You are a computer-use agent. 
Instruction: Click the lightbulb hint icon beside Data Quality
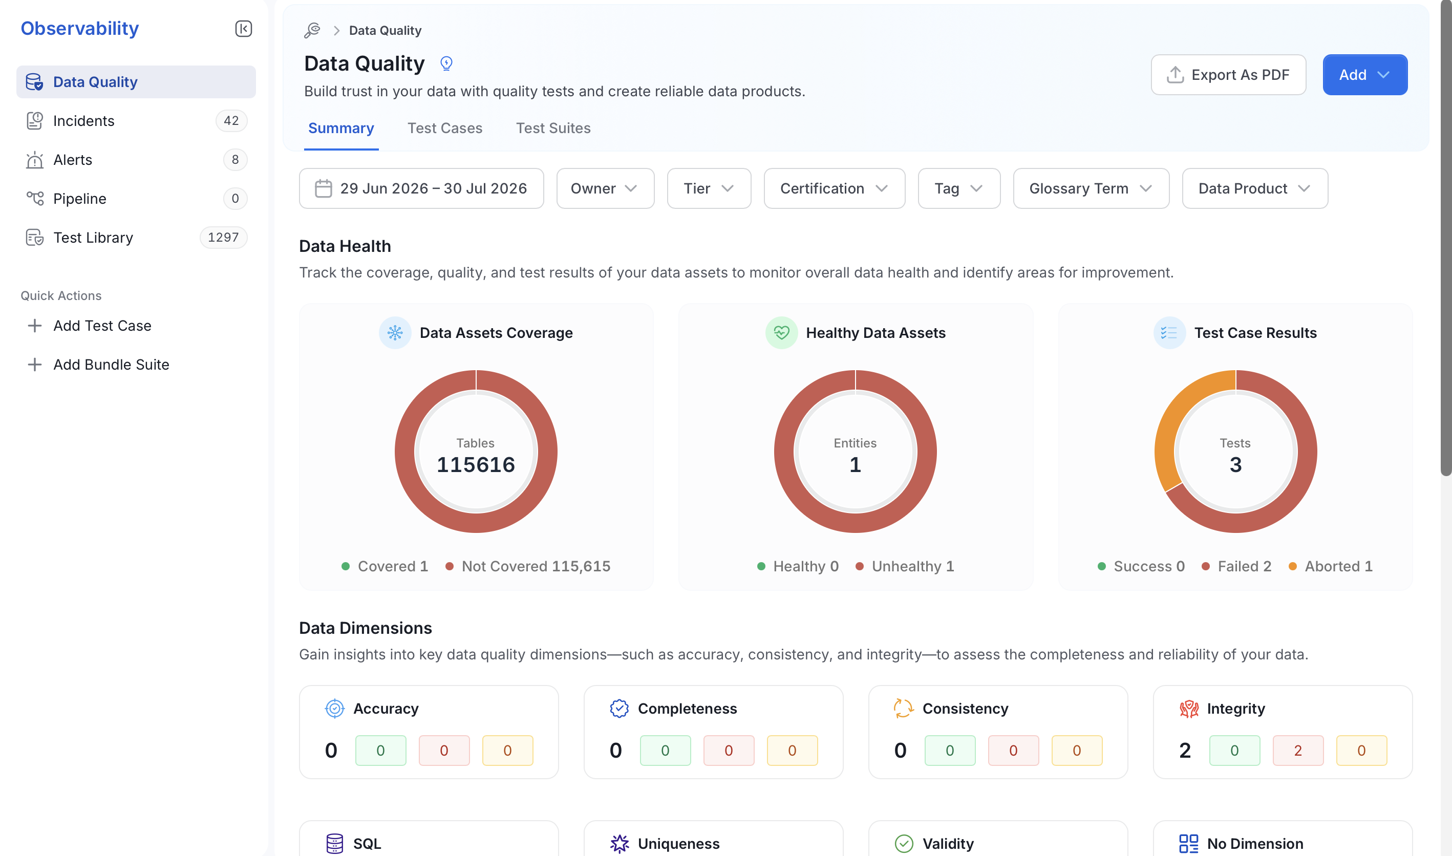click(x=446, y=63)
